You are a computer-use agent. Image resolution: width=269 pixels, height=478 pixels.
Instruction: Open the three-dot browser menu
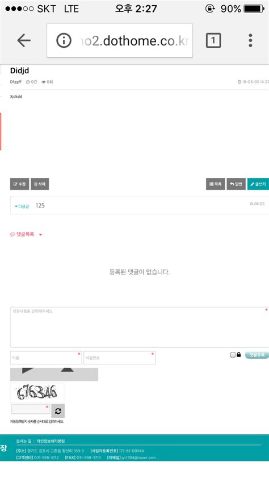(250, 40)
